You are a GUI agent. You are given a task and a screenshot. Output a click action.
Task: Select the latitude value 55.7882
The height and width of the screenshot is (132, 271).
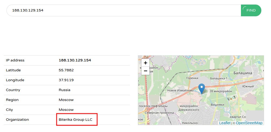point(66,70)
